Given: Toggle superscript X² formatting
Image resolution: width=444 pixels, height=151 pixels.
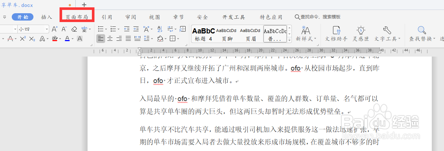Looking at the screenshot, I should pyautogui.click(x=23, y=39).
